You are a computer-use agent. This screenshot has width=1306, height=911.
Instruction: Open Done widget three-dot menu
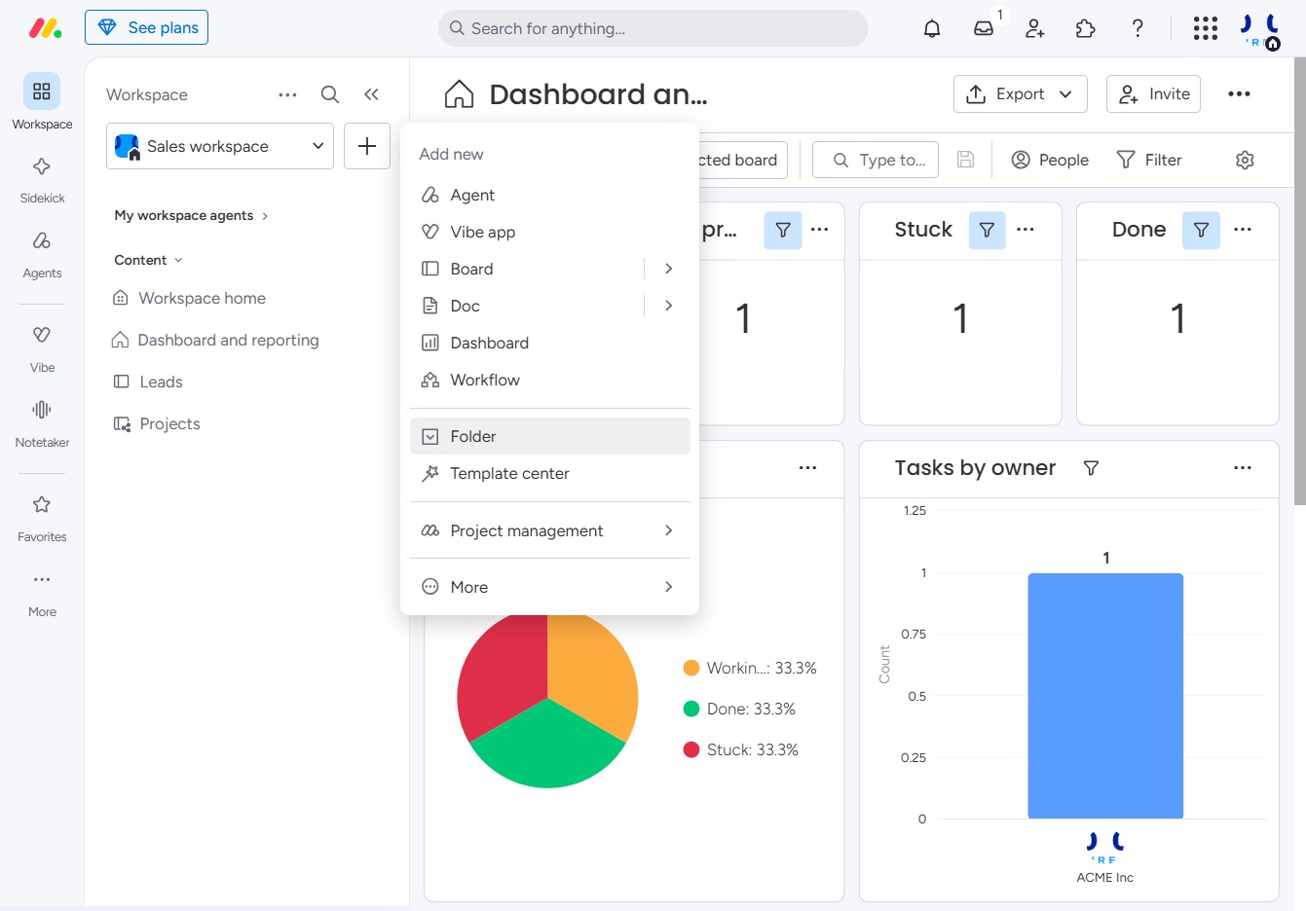click(x=1243, y=230)
